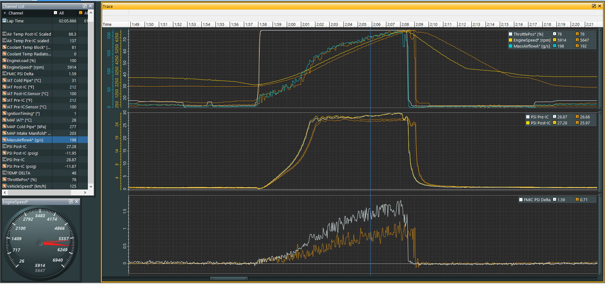Click the horizontal scrollbar at bottom of Trace

pyautogui.click(x=229, y=278)
